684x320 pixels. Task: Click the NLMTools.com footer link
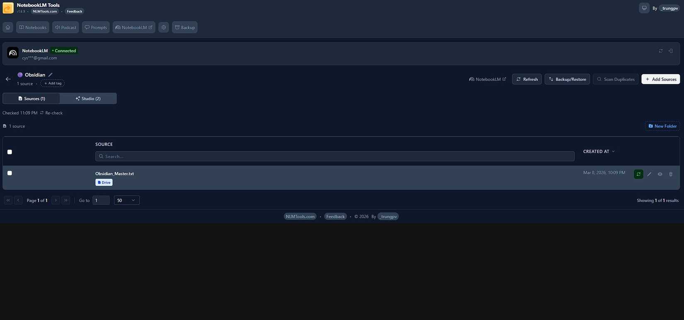(x=300, y=216)
